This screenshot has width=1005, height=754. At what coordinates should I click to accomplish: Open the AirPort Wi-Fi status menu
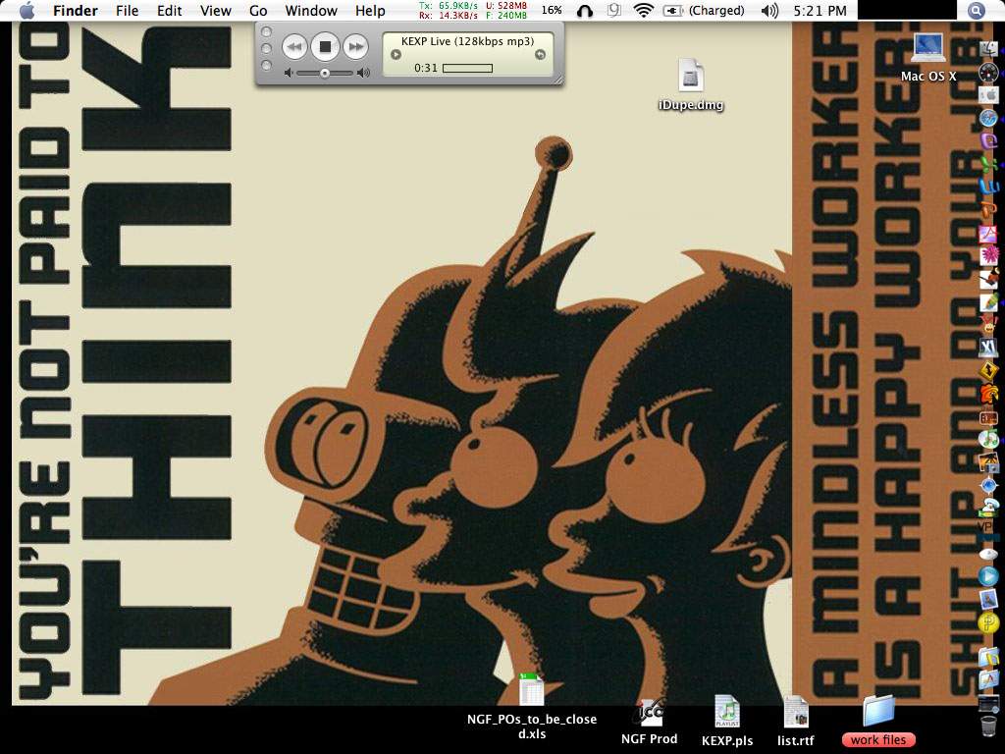[x=643, y=11]
